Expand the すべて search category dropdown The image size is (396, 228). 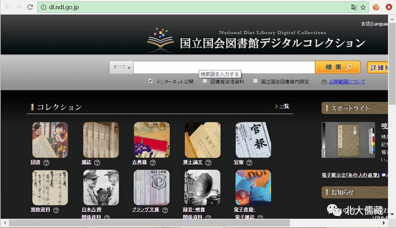tap(121, 67)
